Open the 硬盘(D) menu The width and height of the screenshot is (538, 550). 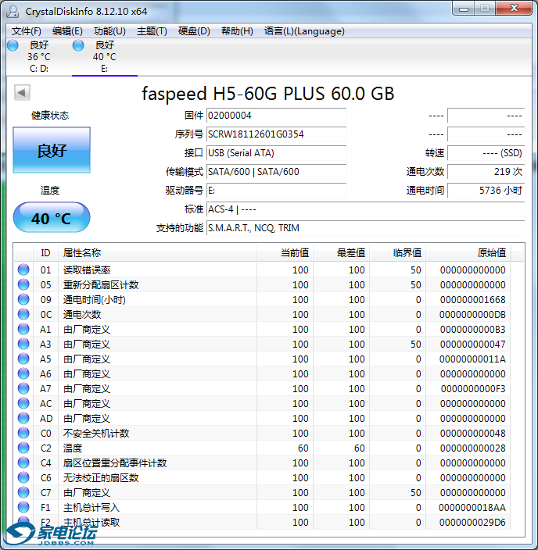pyautogui.click(x=194, y=31)
